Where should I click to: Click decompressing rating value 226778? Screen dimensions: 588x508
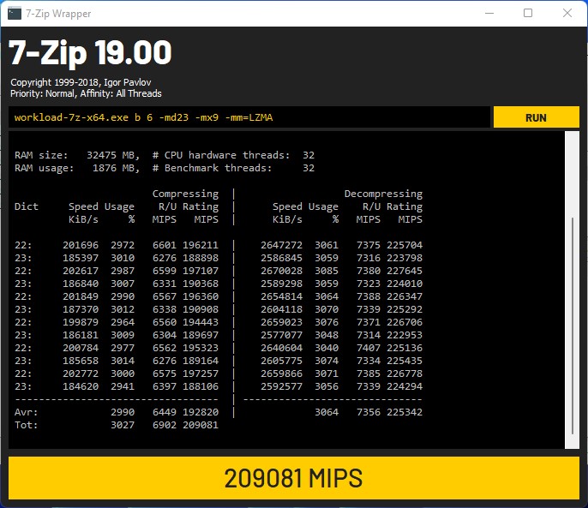point(405,374)
